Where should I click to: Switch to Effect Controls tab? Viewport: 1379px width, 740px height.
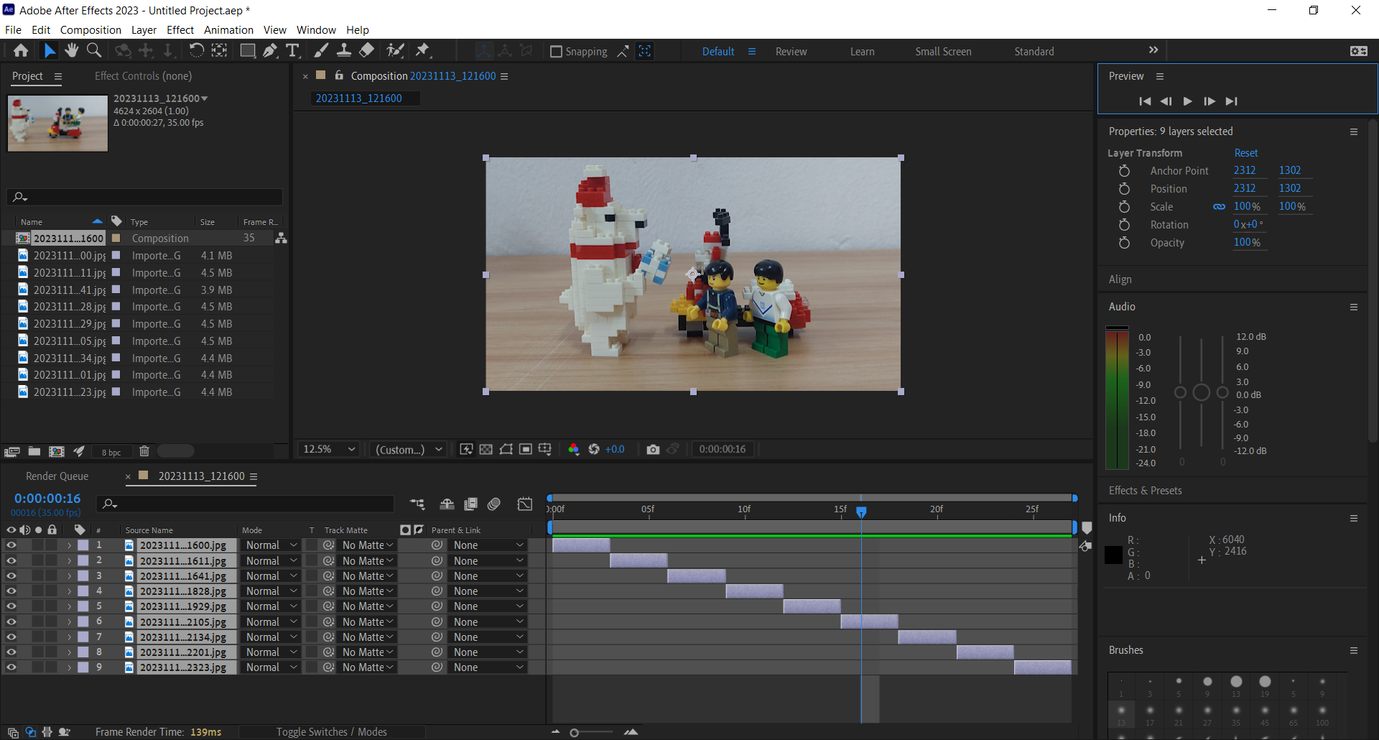coord(143,76)
